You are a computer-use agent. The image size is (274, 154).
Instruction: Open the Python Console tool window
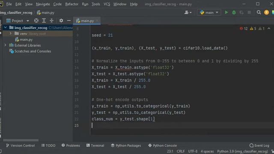(x=163, y=145)
